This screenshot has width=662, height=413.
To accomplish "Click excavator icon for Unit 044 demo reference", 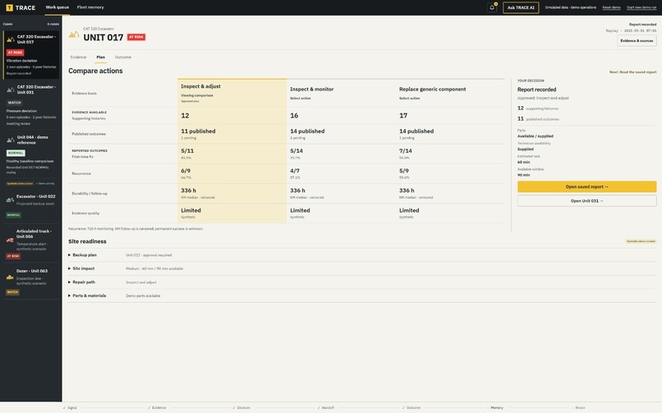I will point(11,140).
